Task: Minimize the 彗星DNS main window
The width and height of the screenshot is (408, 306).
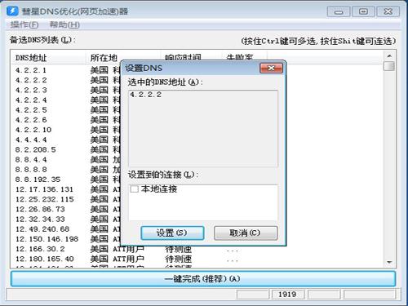Action: (x=339, y=11)
